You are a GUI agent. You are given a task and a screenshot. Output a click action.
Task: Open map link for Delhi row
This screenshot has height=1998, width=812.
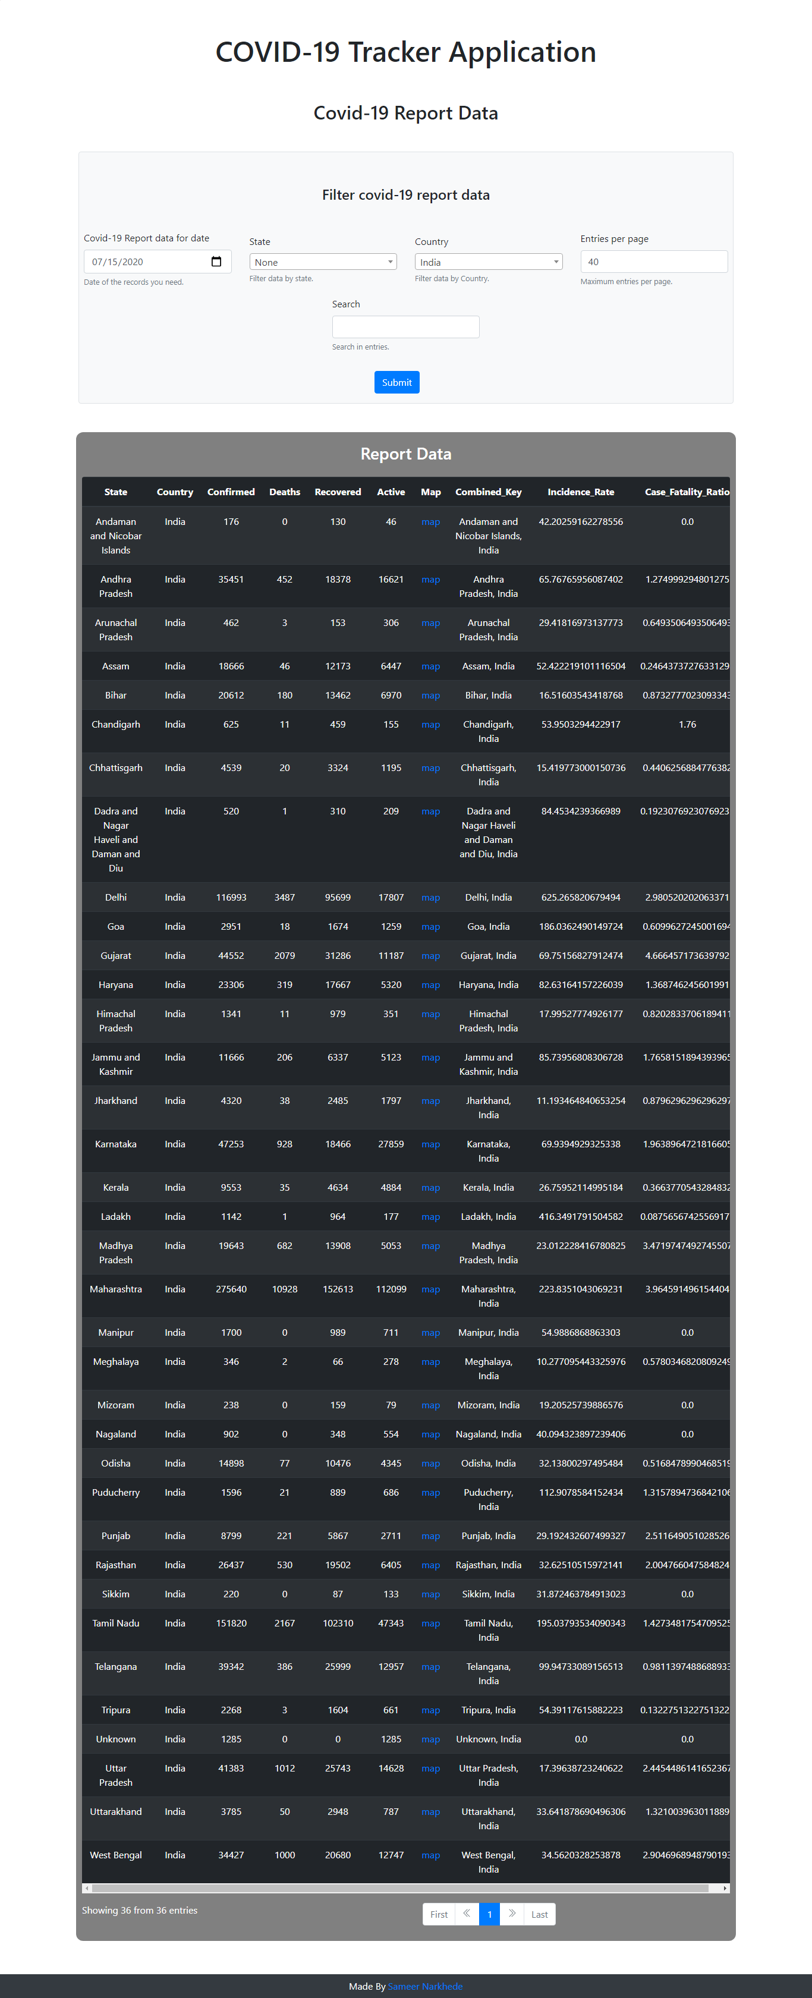point(430,898)
